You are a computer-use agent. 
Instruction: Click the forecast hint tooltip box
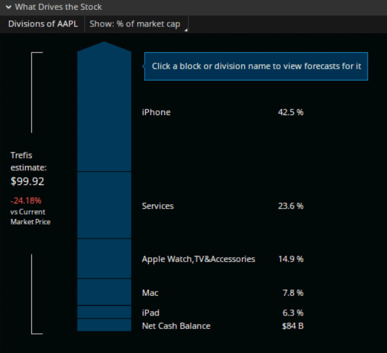(256, 66)
